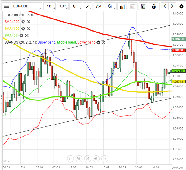Zoom in with the plus magnifier
The image size is (186, 170).
click(96, 159)
